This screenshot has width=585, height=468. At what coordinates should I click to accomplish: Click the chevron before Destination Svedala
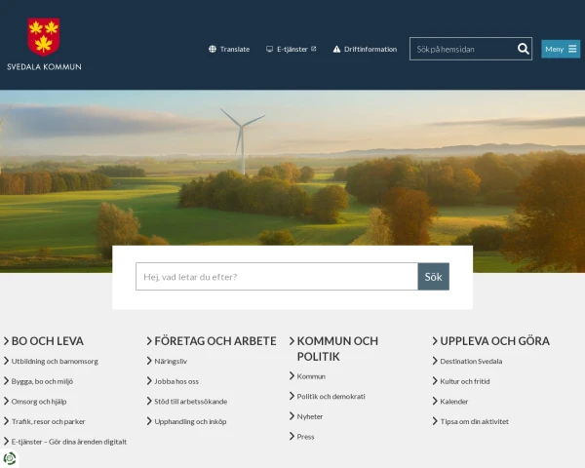click(435, 361)
